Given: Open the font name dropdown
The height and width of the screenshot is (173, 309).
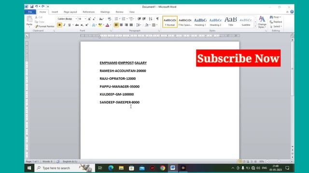Looking at the screenshot, I should (x=76, y=19).
